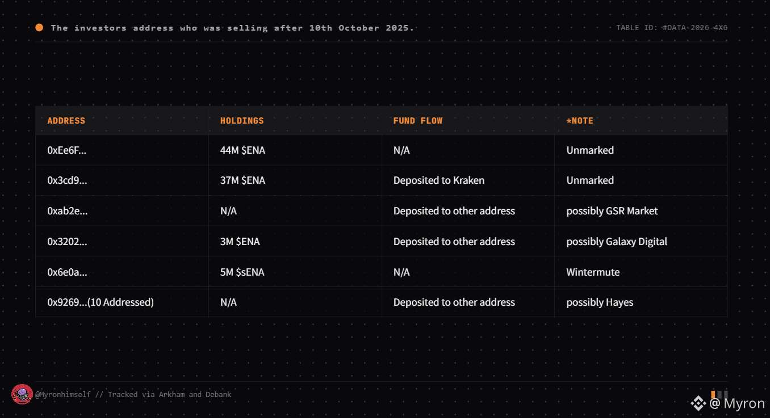Click the @Myronhimself tracked via Arkham text
This screenshot has height=418, width=770.
(x=133, y=394)
